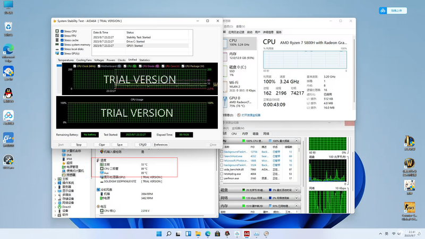This screenshot has height=239, width=425.
Task: Toggle Motherboard graph line checkbox
Action: click(x=99, y=66)
